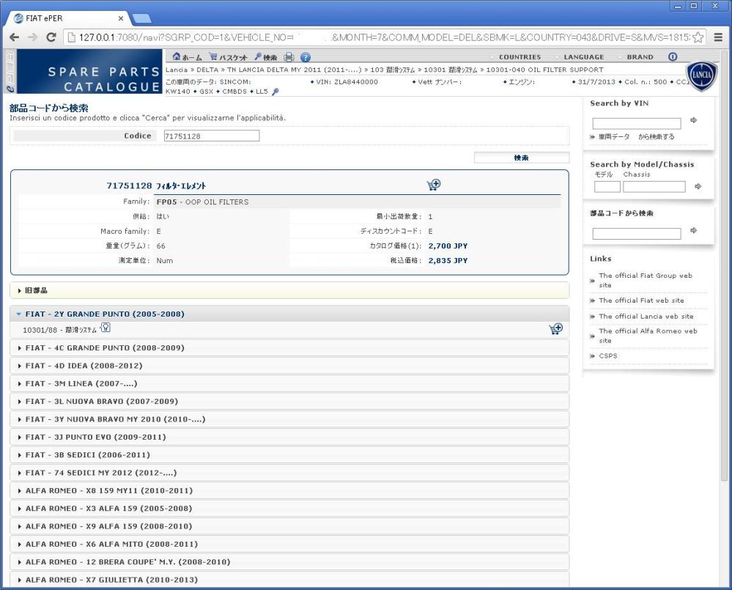Expand FIAT - 4D IDEA (2008-2012)
The image size is (732, 590).
(289, 366)
